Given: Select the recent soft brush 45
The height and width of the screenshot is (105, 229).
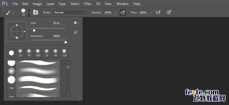Looking at the screenshot, I should (x=55, y=53).
